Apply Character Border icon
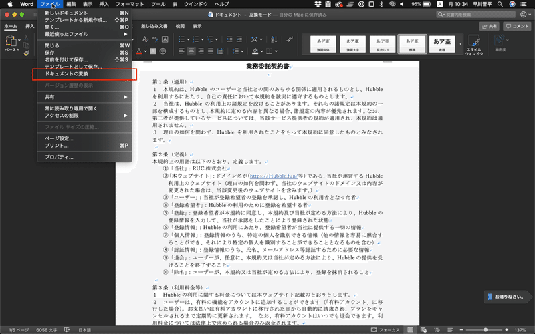Image resolution: width=535 pixels, height=334 pixels. pos(165,39)
